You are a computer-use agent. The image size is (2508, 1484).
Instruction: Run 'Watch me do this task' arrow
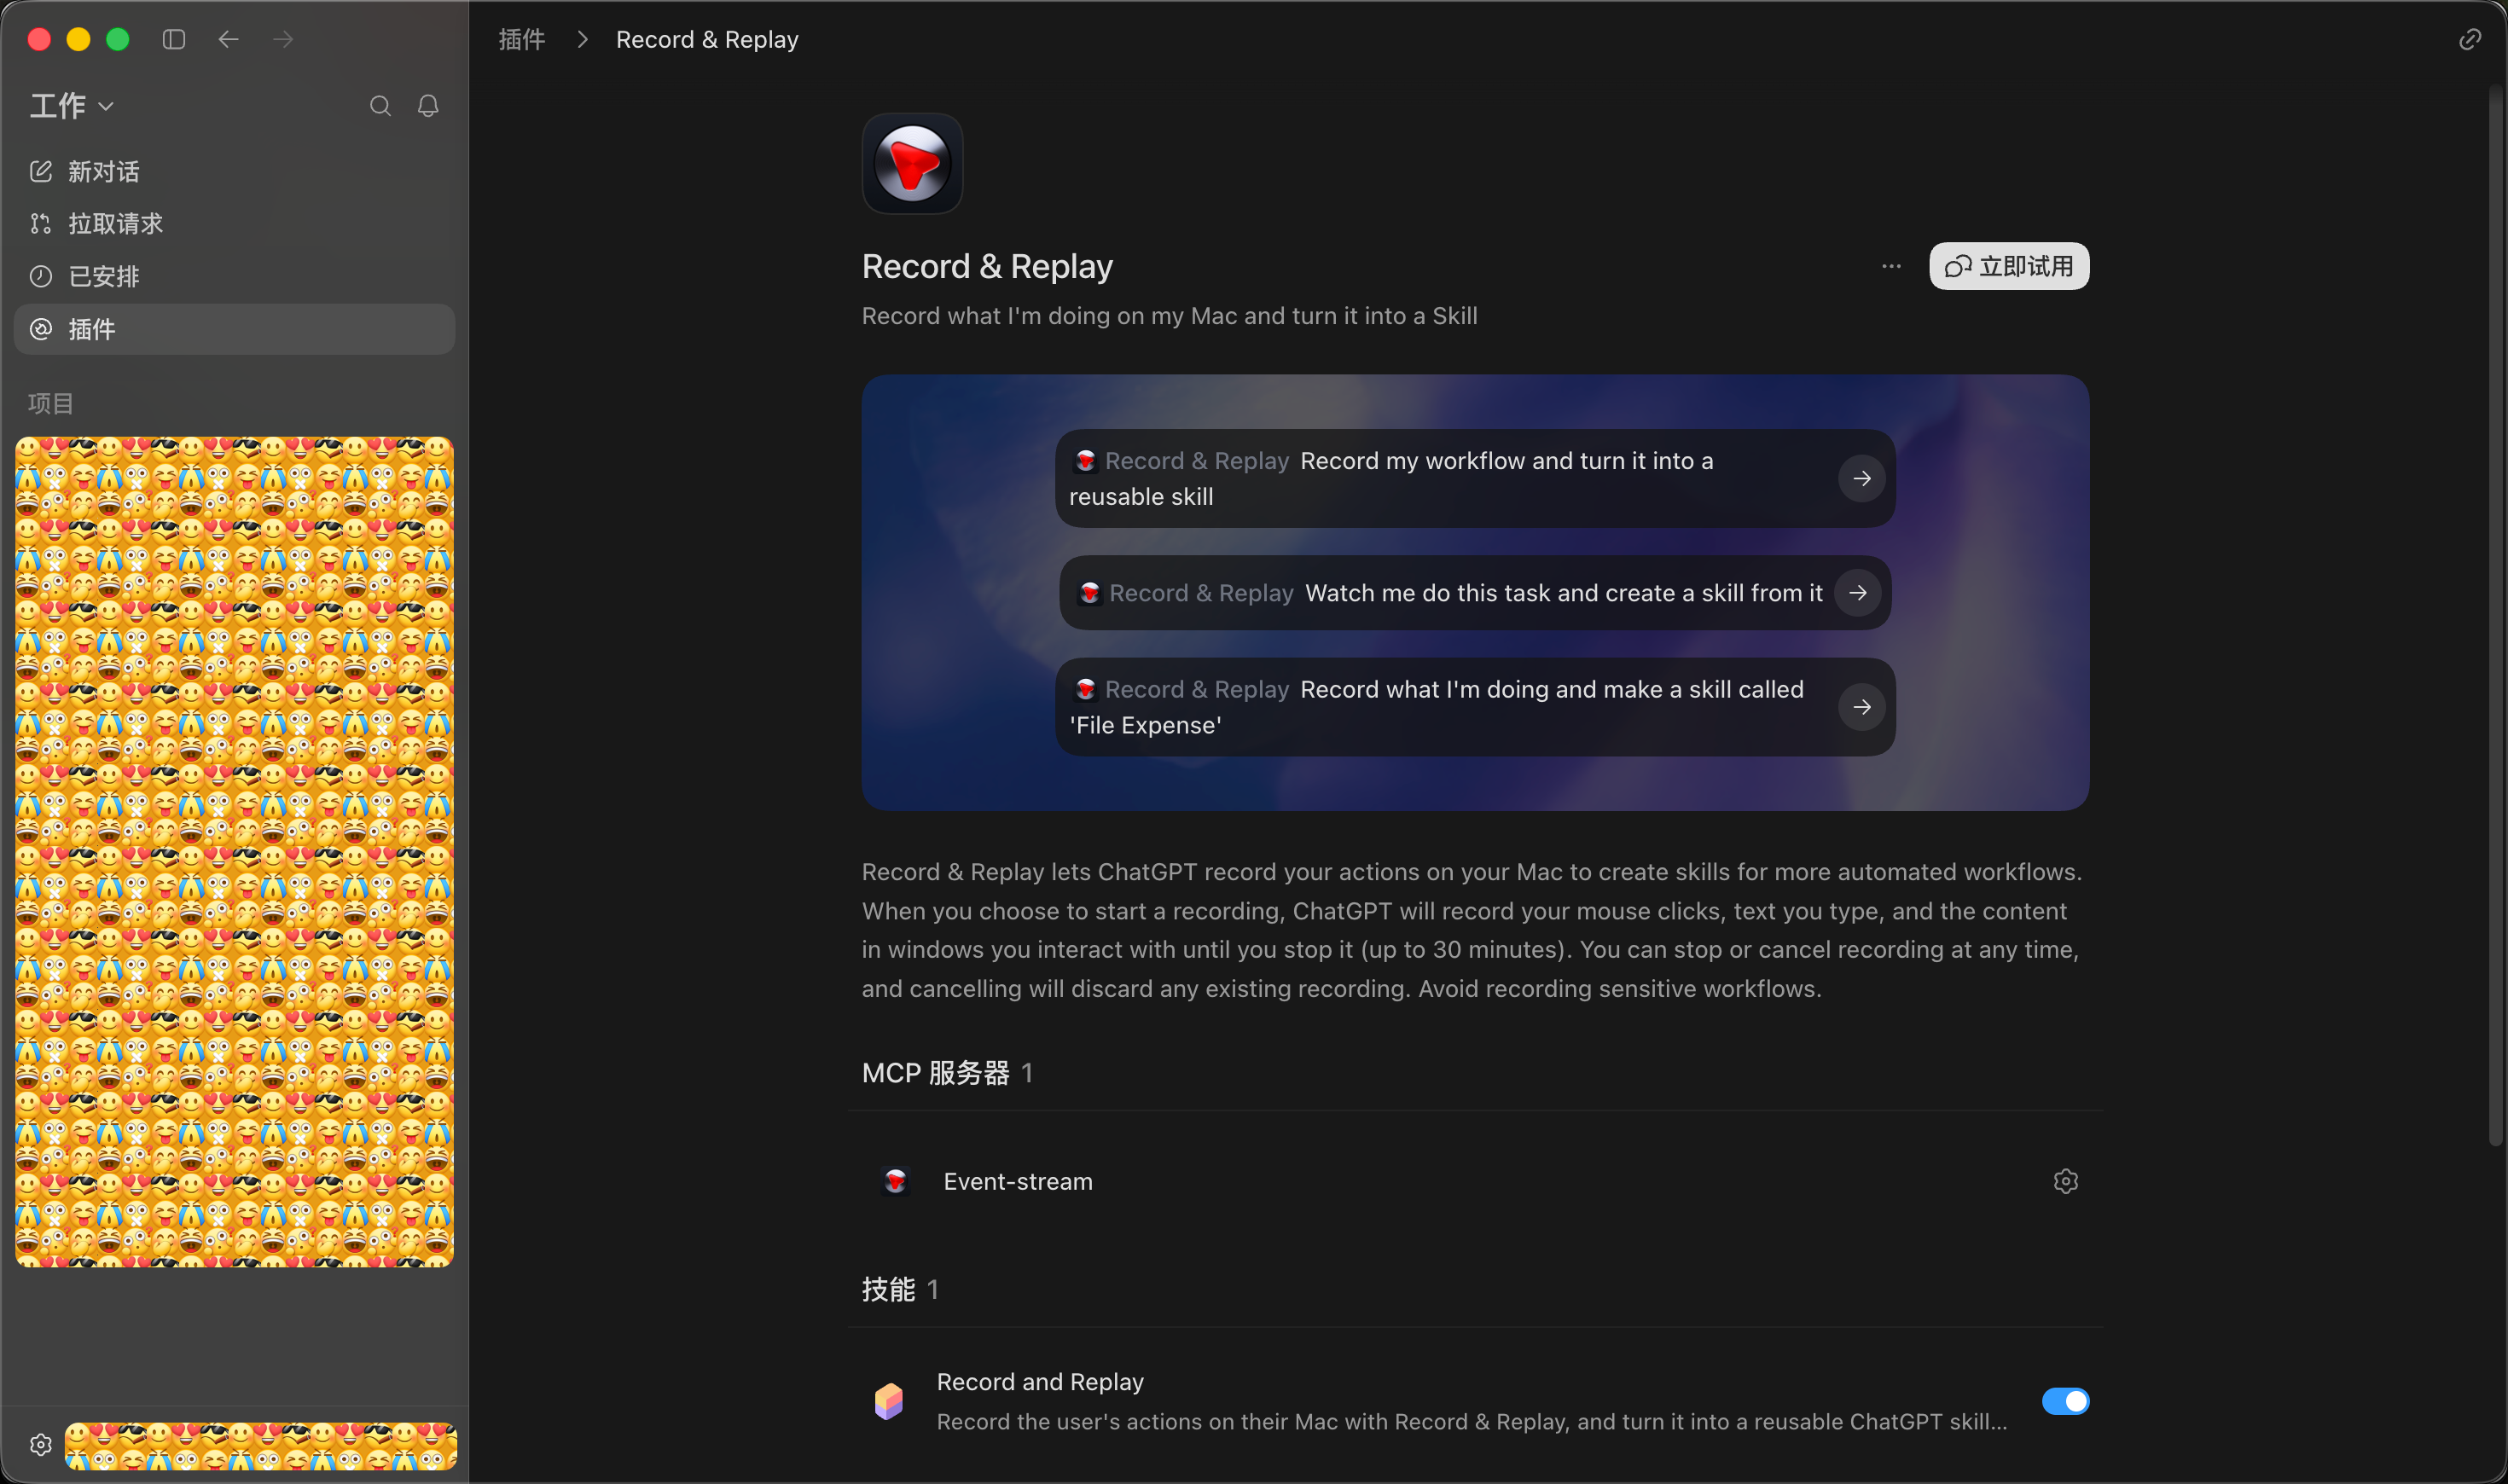(x=1857, y=593)
